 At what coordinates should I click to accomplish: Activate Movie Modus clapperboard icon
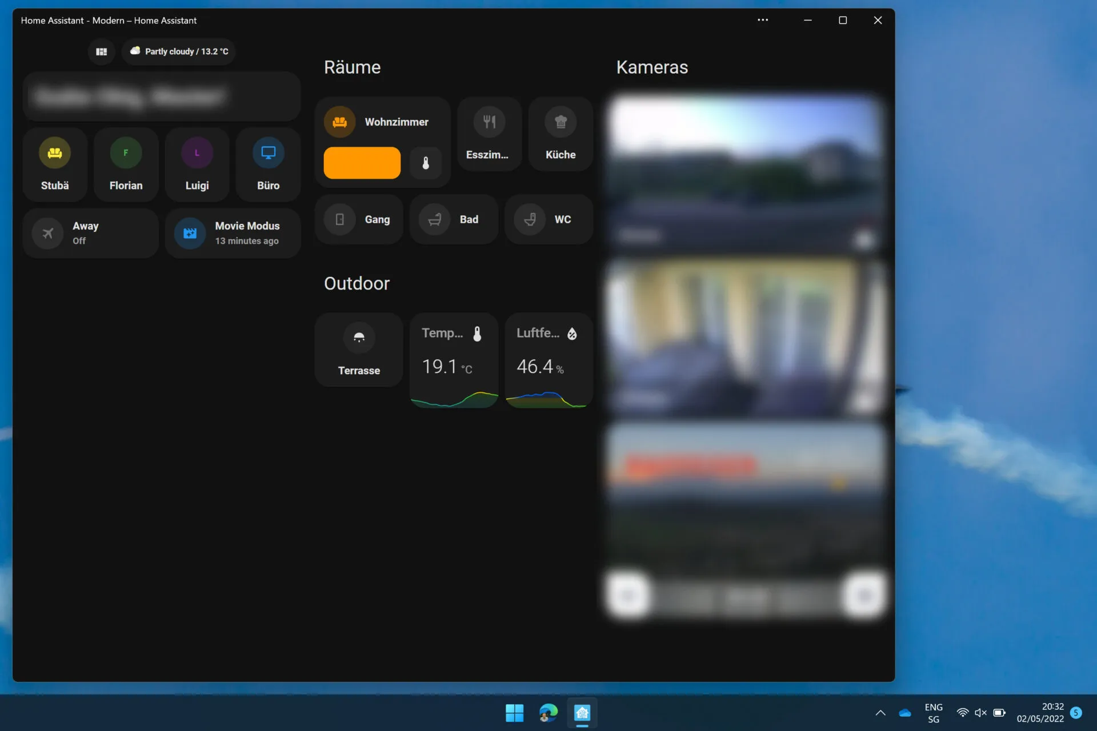click(x=190, y=233)
